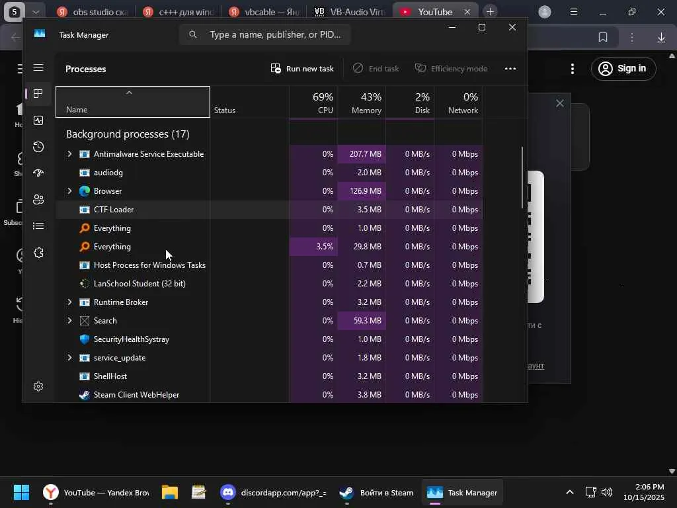Open Users page in sidebar
Screen dimensions: 677x508
(x=38, y=200)
